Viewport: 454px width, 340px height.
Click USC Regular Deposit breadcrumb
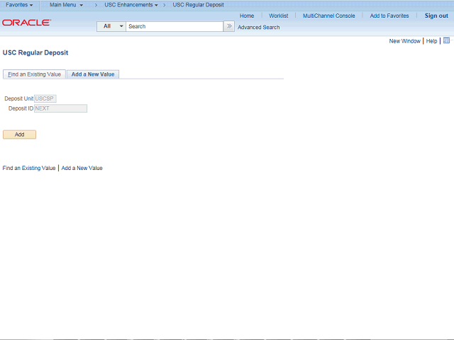point(199,5)
